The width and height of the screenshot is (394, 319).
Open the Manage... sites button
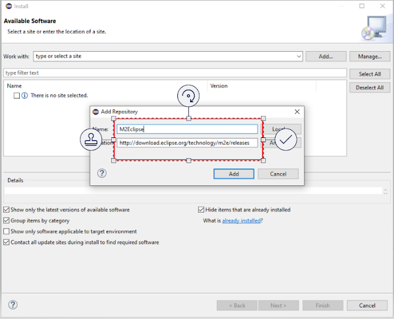point(369,56)
